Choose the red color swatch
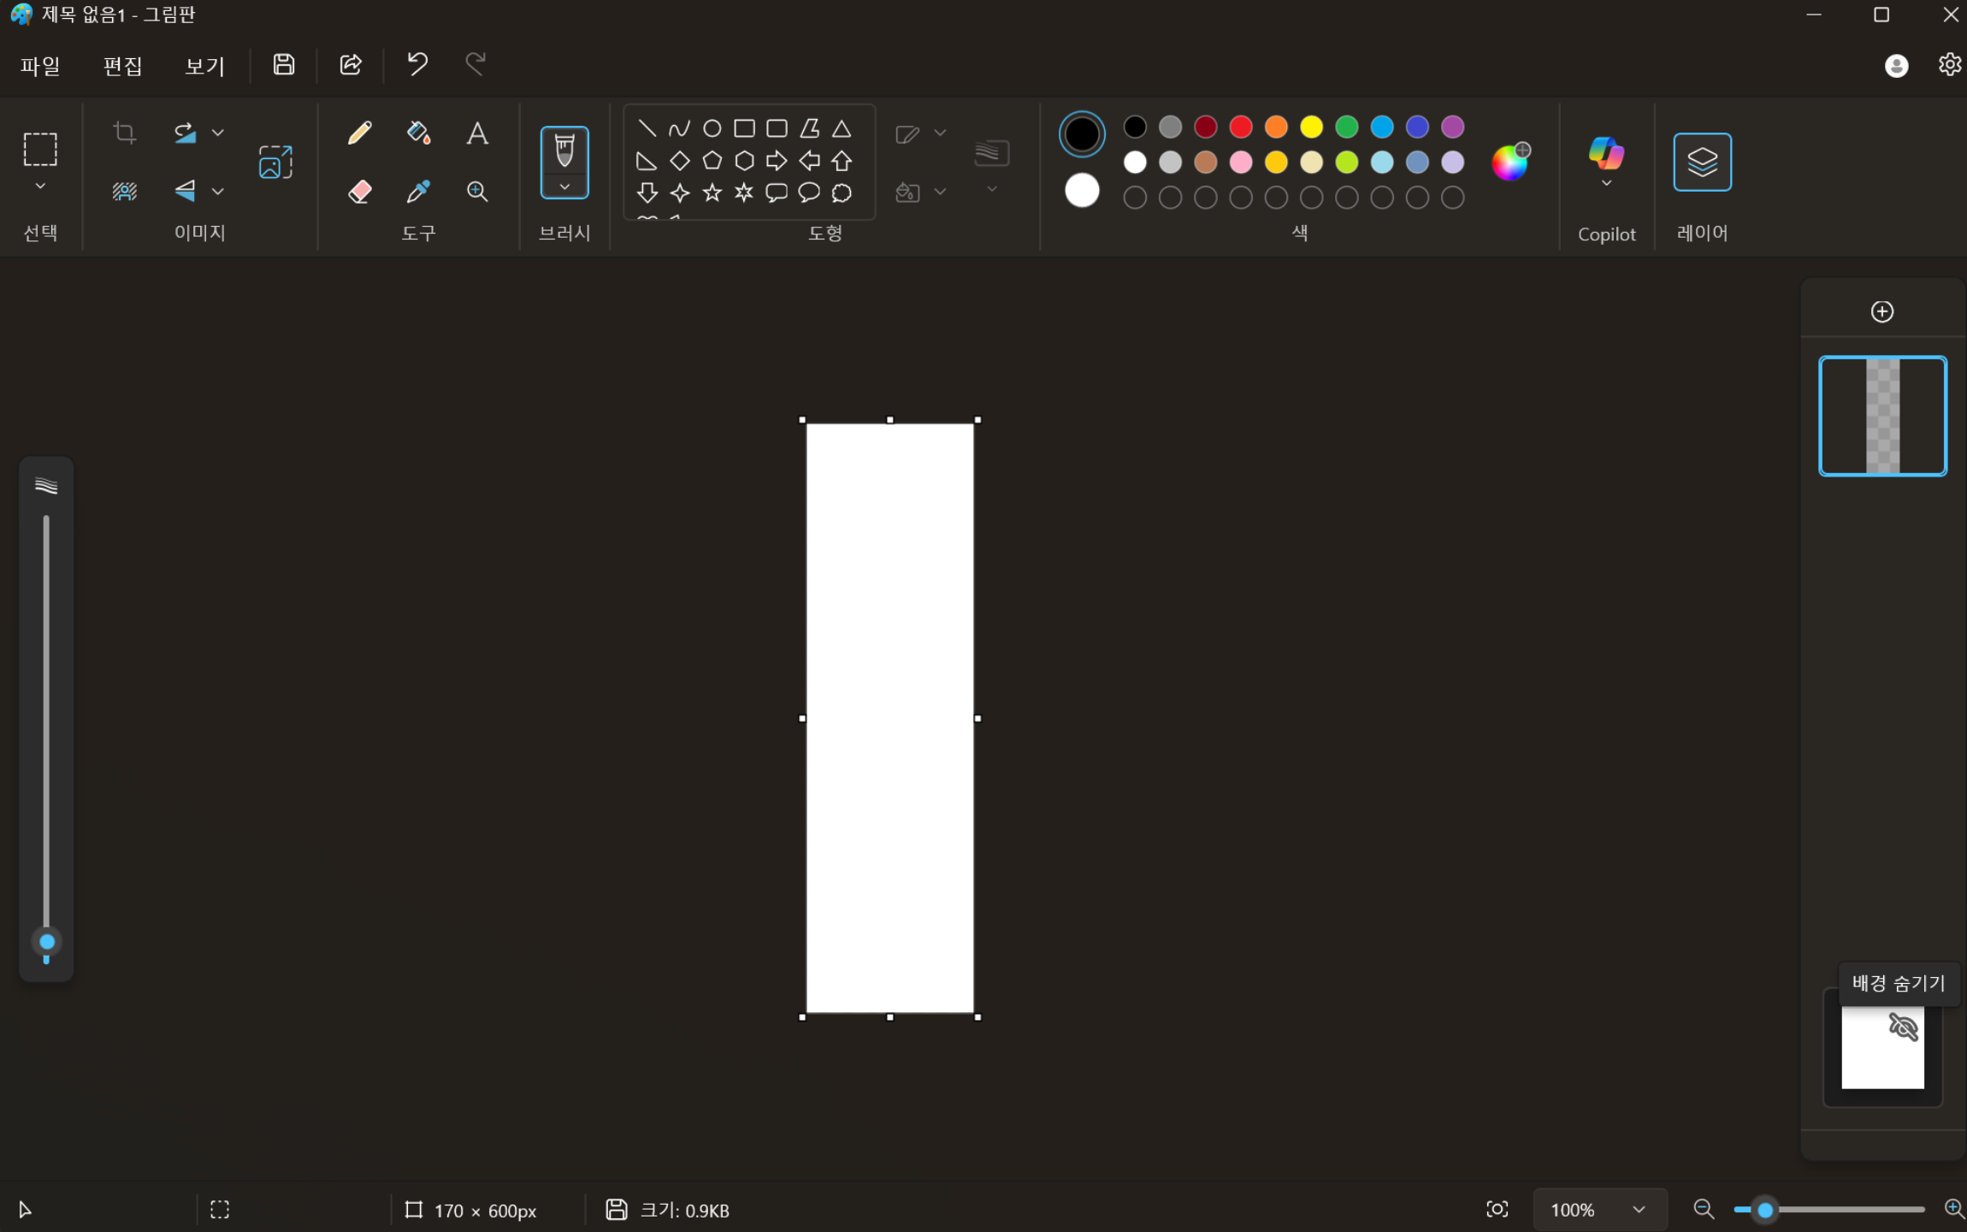The height and width of the screenshot is (1232, 1967). 1240,127
